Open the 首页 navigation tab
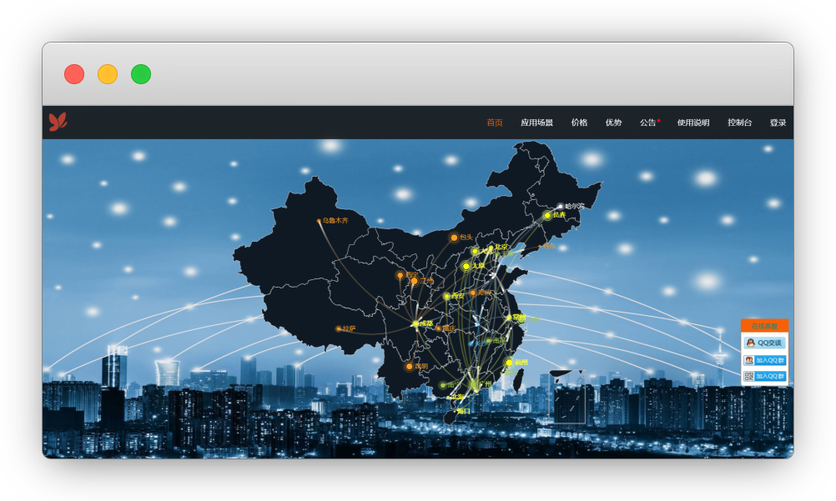Viewport: 836px width, 501px height. [495, 123]
